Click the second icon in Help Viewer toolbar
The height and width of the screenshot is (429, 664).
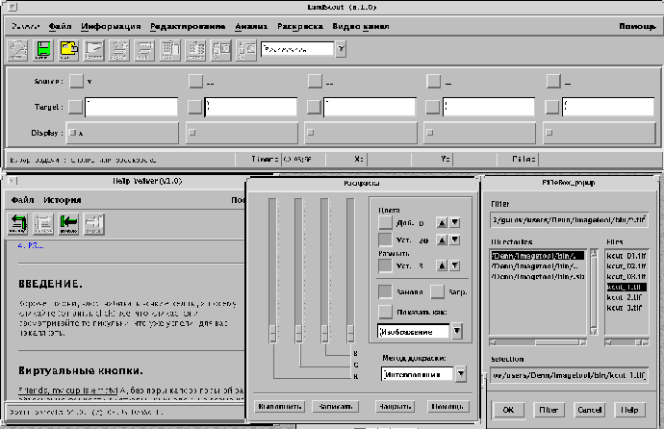[43, 224]
